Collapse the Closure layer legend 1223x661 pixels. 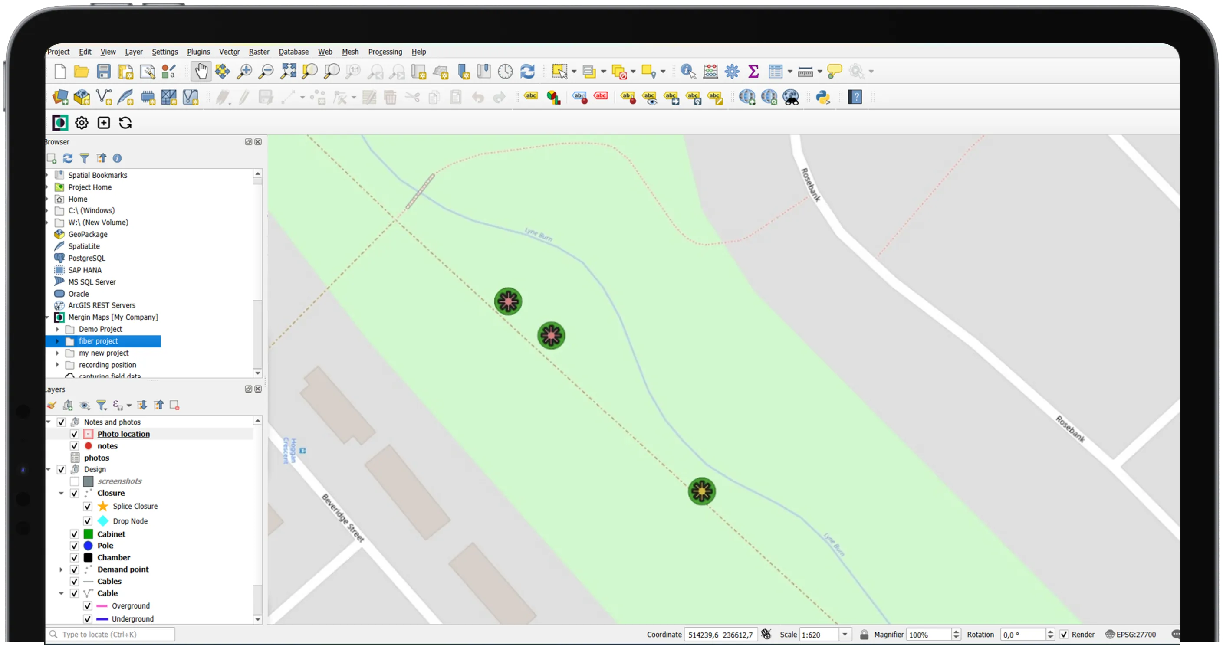point(61,493)
